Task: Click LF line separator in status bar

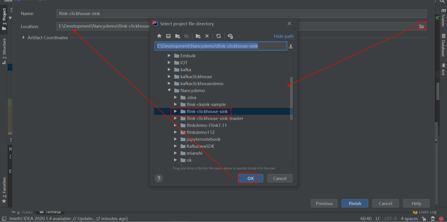Action: (378, 219)
